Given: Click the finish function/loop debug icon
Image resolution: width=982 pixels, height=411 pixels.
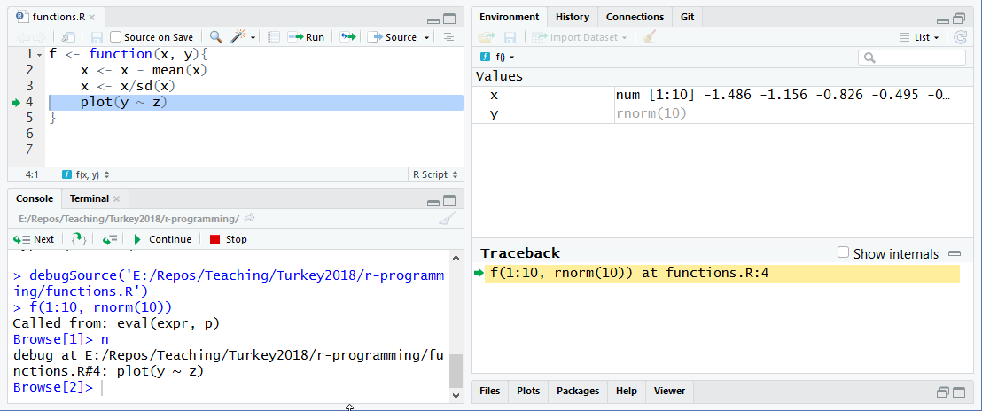Looking at the screenshot, I should pos(110,239).
